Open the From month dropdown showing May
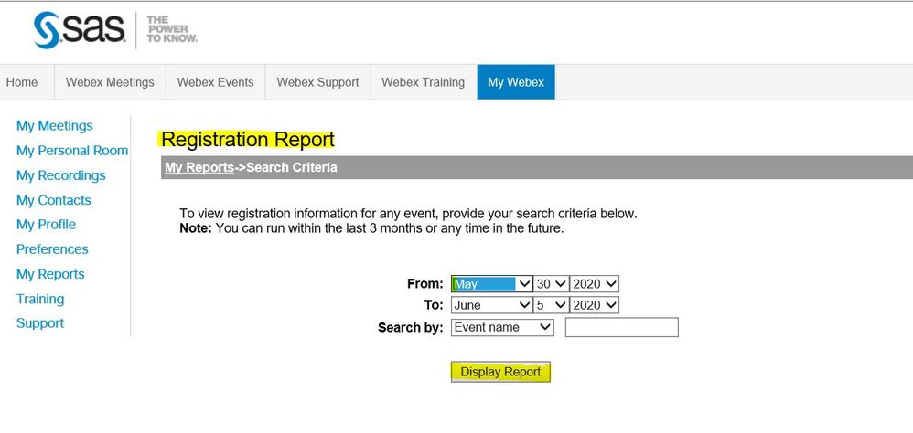 coord(491,283)
